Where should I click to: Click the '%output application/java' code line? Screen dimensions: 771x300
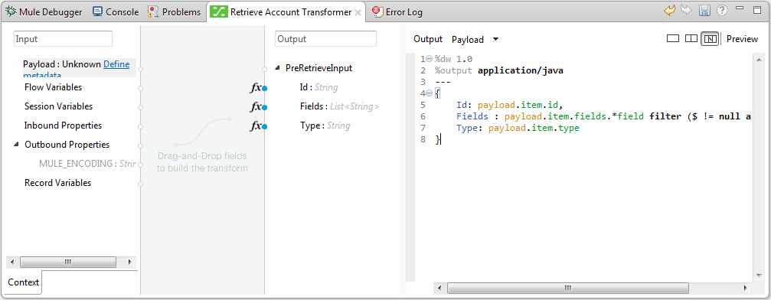[x=498, y=70]
